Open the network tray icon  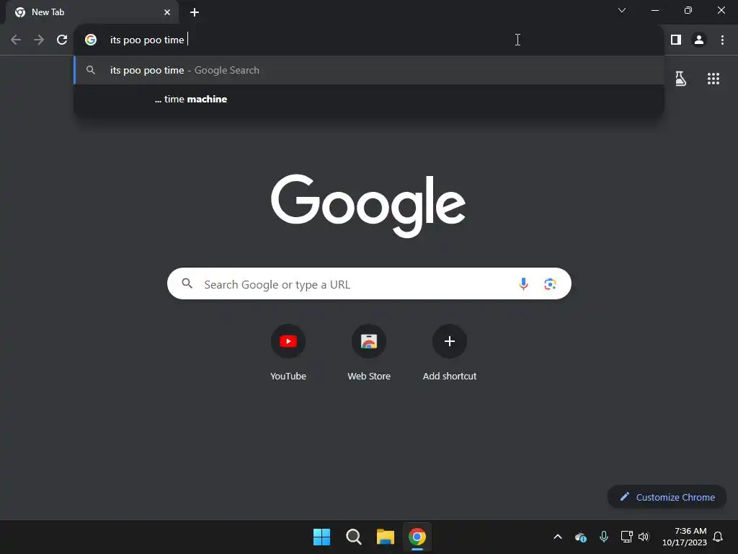[x=626, y=537]
